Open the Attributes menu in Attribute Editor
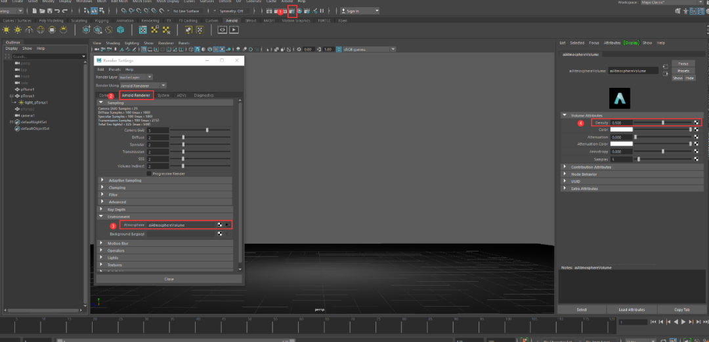Viewport: 709px width, 342px height. (x=612, y=43)
